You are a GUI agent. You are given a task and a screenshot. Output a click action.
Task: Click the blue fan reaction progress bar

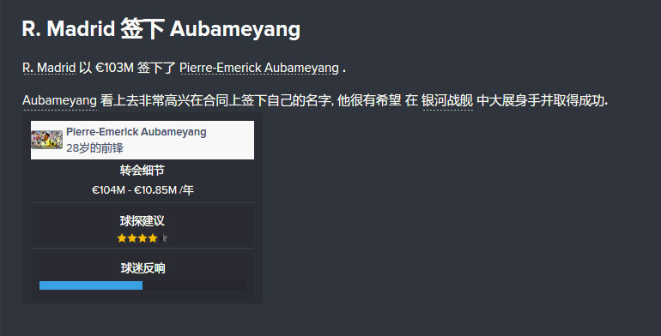[91, 285]
